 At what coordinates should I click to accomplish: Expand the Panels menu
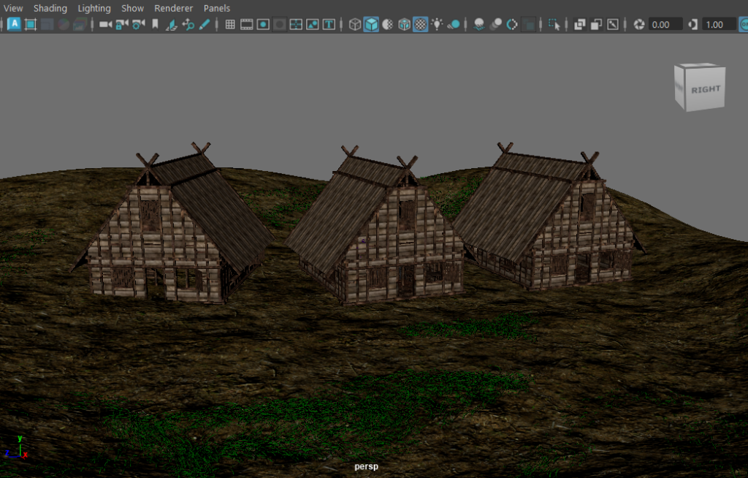pos(217,8)
